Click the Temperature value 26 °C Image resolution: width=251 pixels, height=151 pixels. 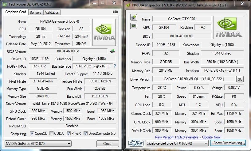(x=162, y=88)
